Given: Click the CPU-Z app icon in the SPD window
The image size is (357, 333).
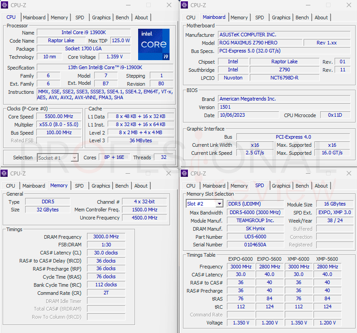Looking at the screenshot, I should 184,173.
